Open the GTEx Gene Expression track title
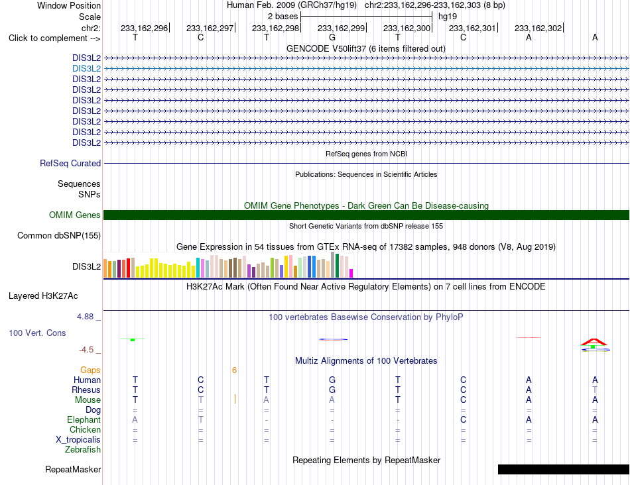Viewport: 630px width, 485px height. point(366,247)
